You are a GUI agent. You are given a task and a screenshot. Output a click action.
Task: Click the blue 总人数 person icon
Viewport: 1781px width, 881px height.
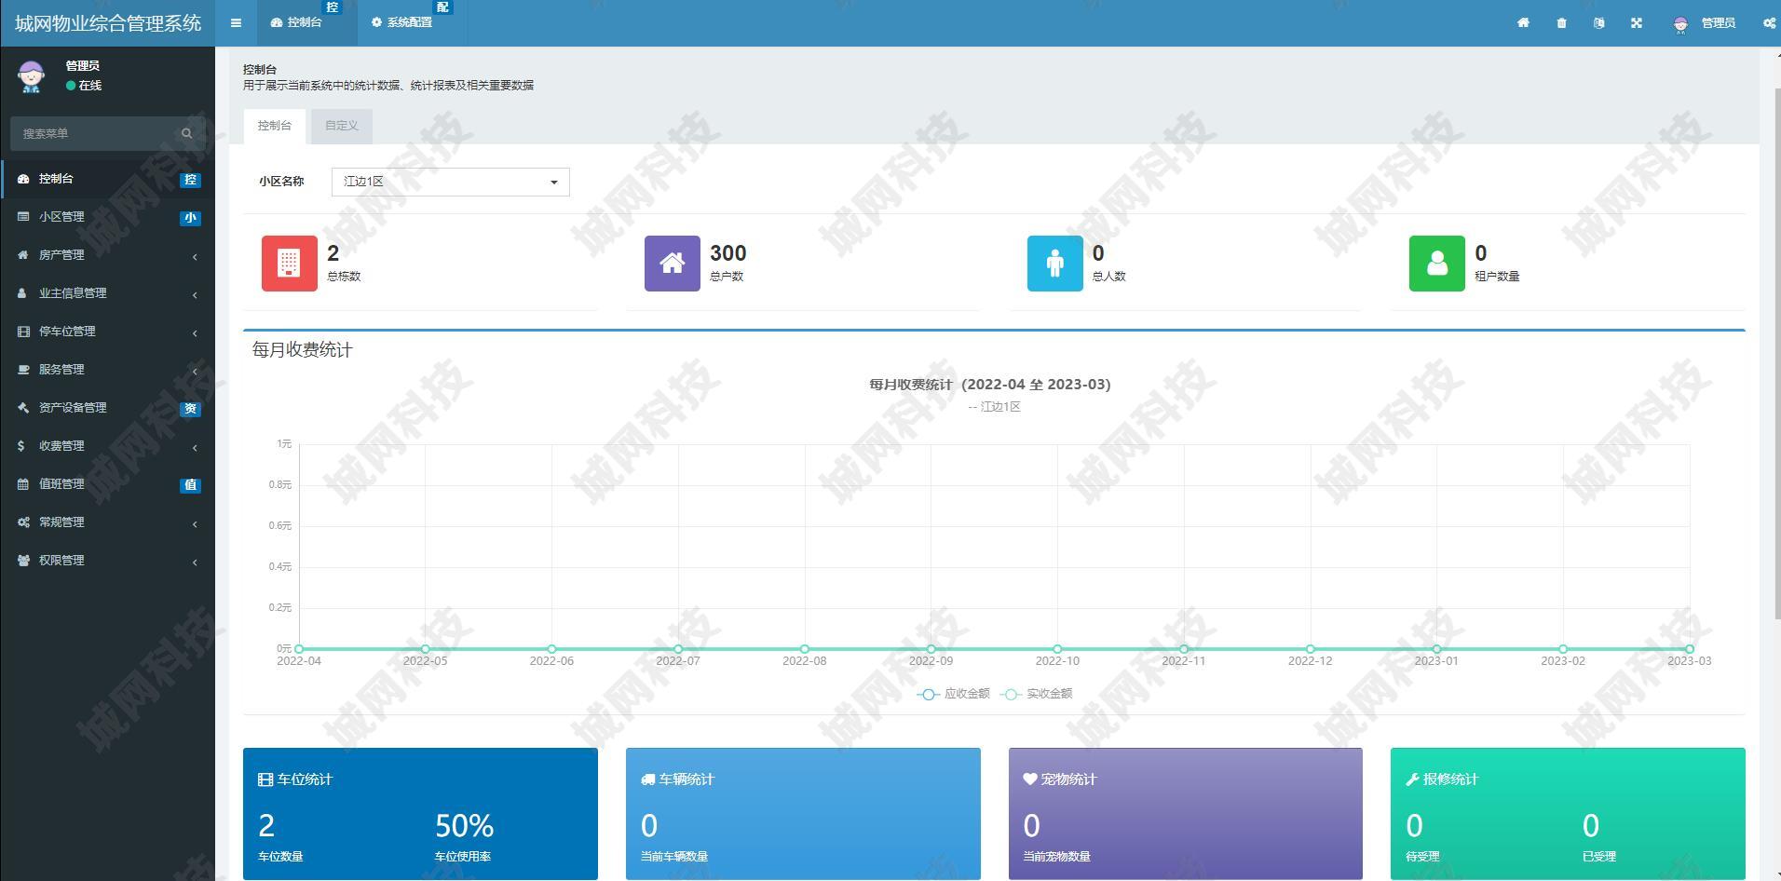[x=1054, y=264]
